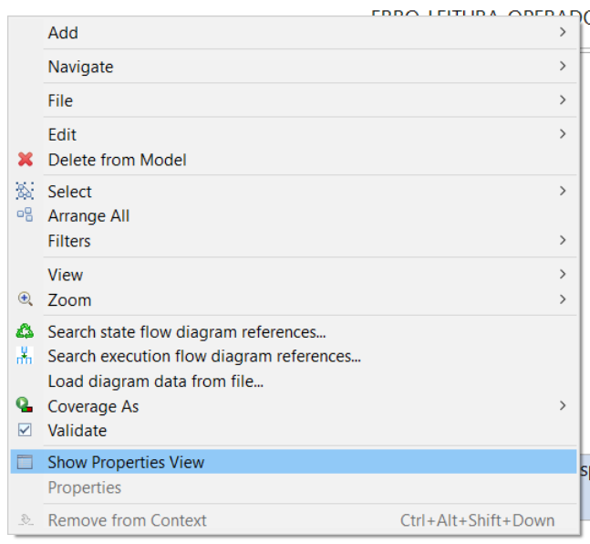Click the red X Delete from Model icon
Screen dimensions: 590x544
[x=26, y=160]
